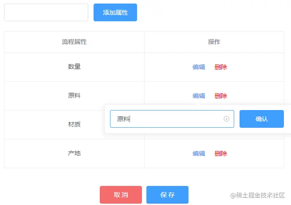Screen dimensions: 291x205
Task: Open 编辑 for the 产地 row
Action: click(x=199, y=154)
